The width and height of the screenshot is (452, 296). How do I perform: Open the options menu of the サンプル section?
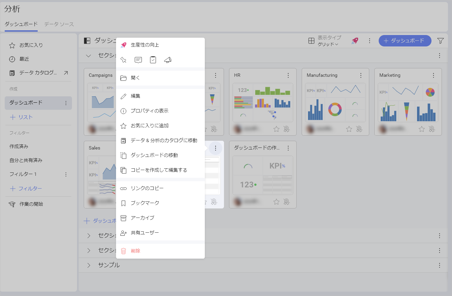click(x=440, y=265)
